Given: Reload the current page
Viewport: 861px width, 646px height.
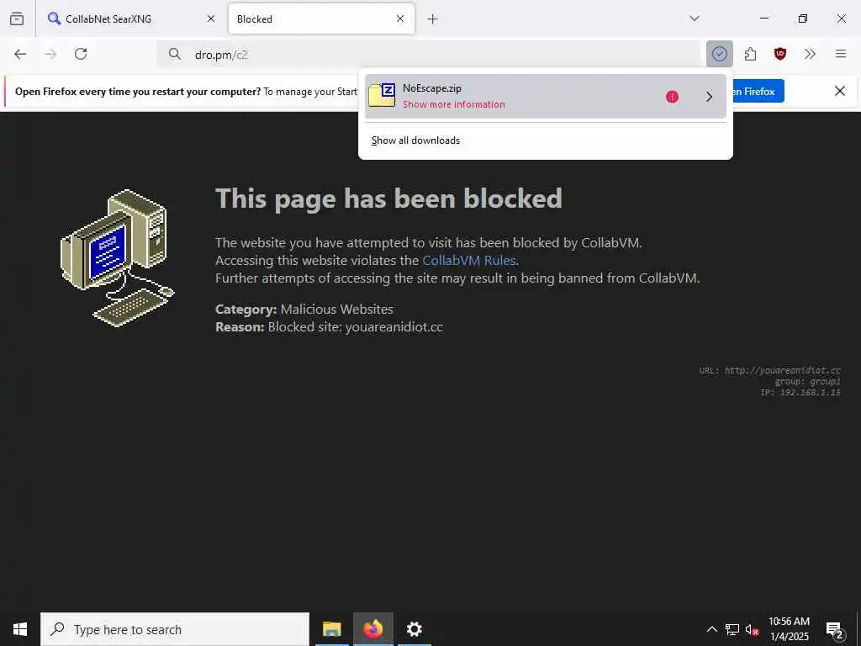Looking at the screenshot, I should pyautogui.click(x=81, y=54).
